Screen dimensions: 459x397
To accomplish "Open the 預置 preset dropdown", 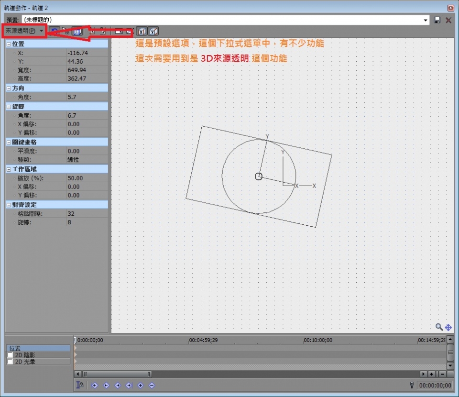I will click(x=426, y=20).
